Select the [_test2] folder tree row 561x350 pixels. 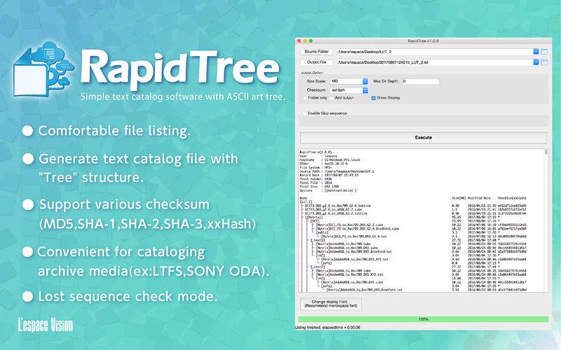tap(318, 267)
